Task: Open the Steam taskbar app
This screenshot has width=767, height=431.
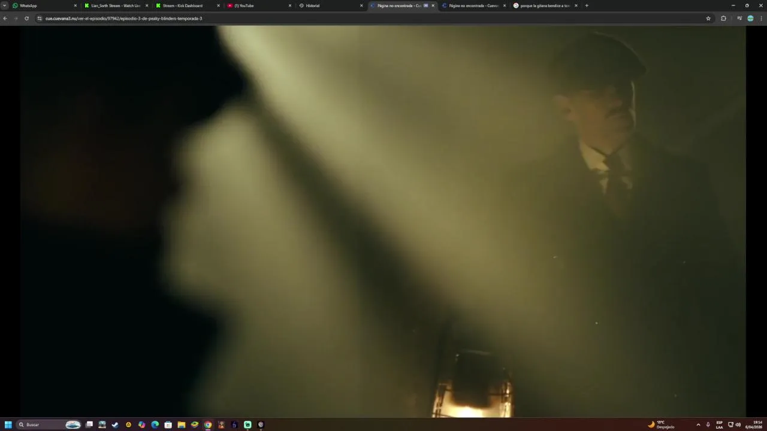Action: point(115,424)
